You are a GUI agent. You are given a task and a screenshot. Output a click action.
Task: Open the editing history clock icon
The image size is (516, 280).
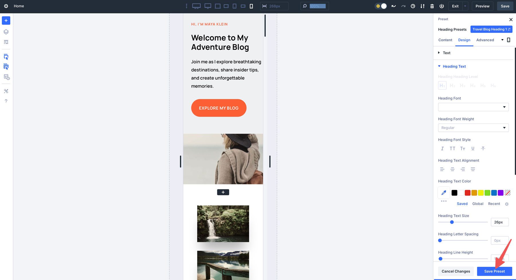[413, 6]
